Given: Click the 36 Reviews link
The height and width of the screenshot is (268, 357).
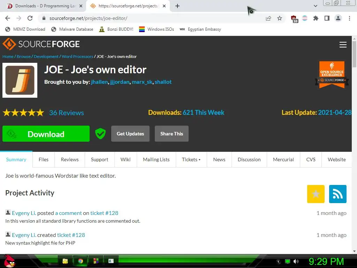Looking at the screenshot, I should pyautogui.click(x=67, y=113).
